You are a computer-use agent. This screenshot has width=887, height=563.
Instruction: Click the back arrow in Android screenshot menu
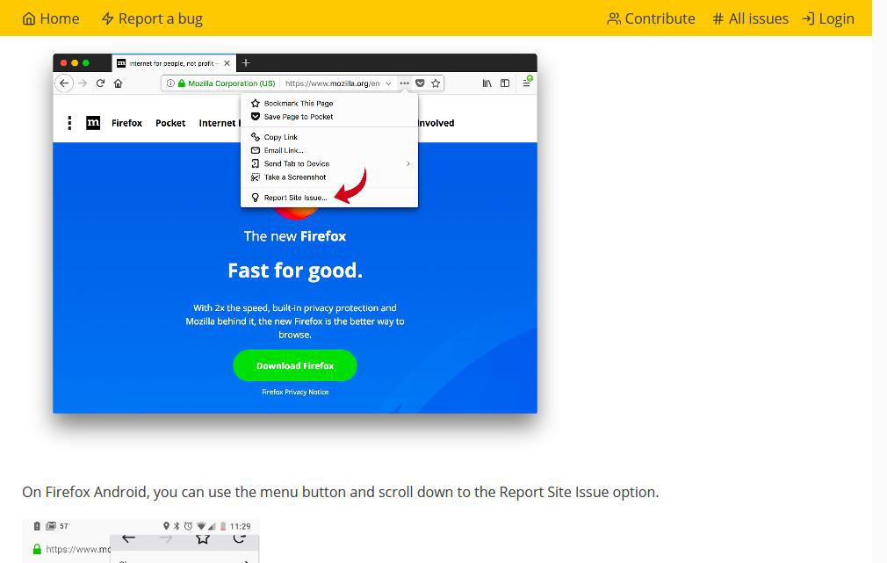click(x=128, y=538)
